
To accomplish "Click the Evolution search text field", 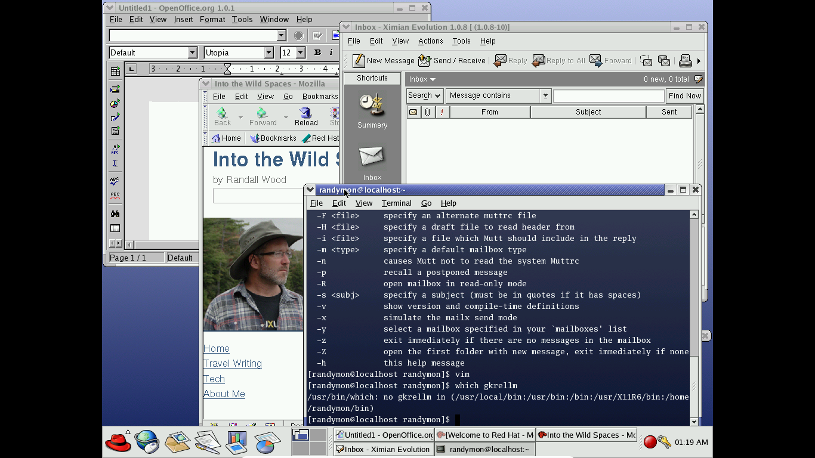I will pos(609,95).
